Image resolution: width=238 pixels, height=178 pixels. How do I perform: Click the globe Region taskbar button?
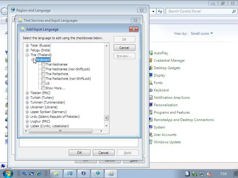point(97,174)
